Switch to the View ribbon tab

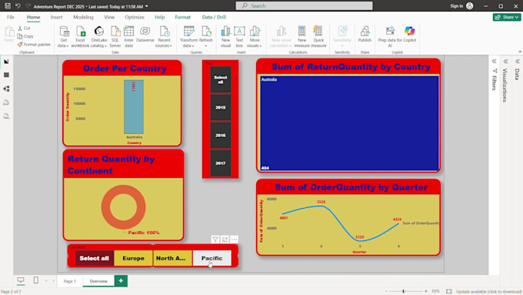109,17
